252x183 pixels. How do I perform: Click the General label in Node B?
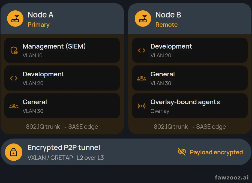tap(163, 74)
